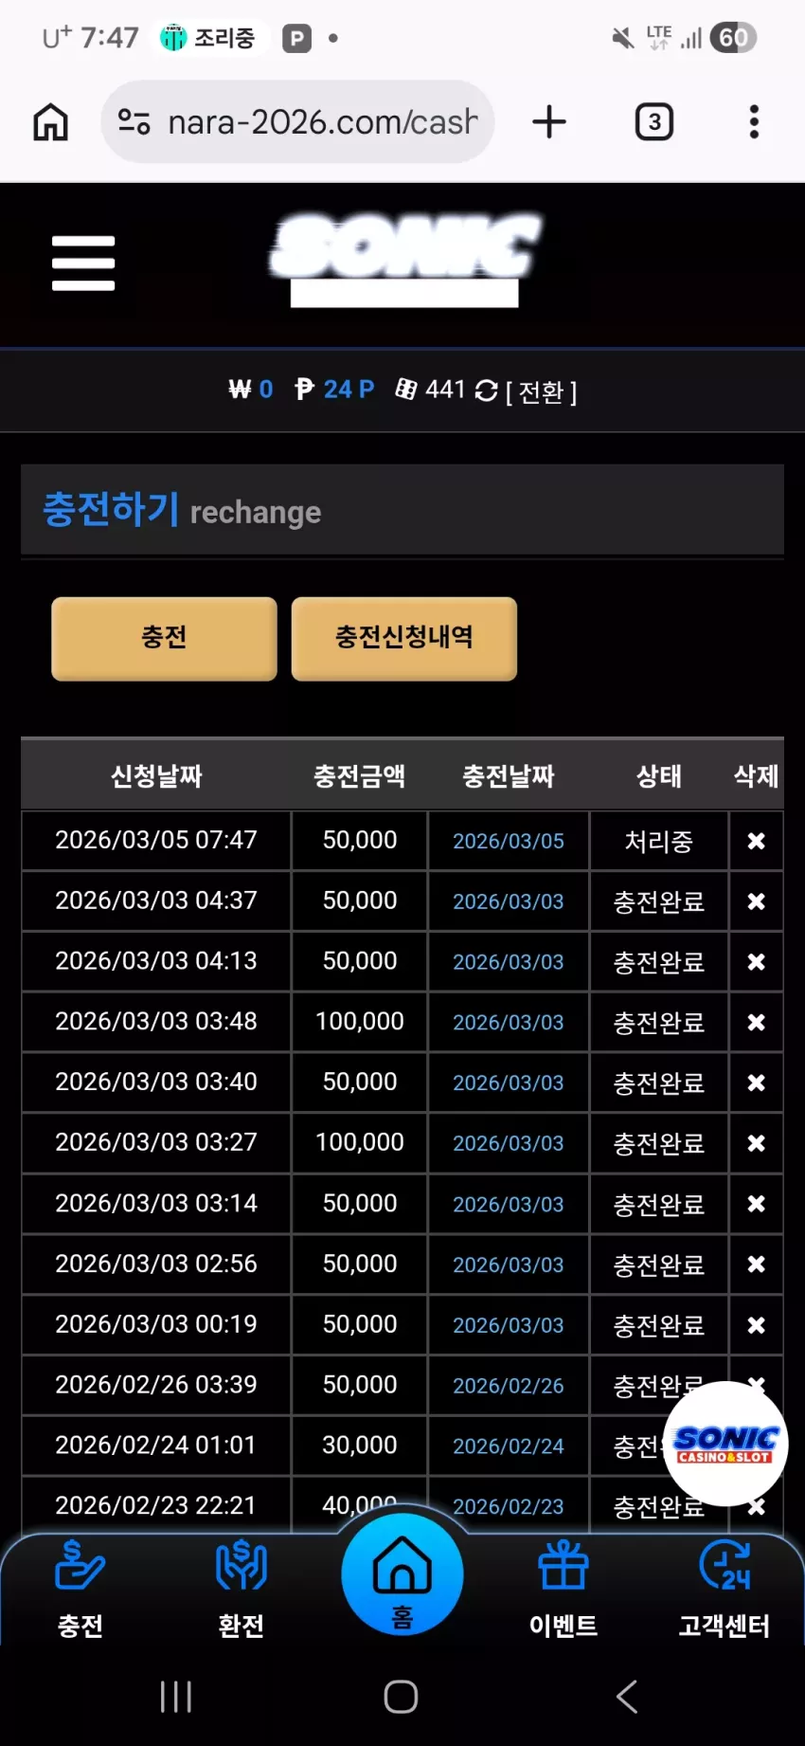Open 고객센터 24-hour support
The width and height of the screenshot is (805, 1746).
[x=724, y=1590]
